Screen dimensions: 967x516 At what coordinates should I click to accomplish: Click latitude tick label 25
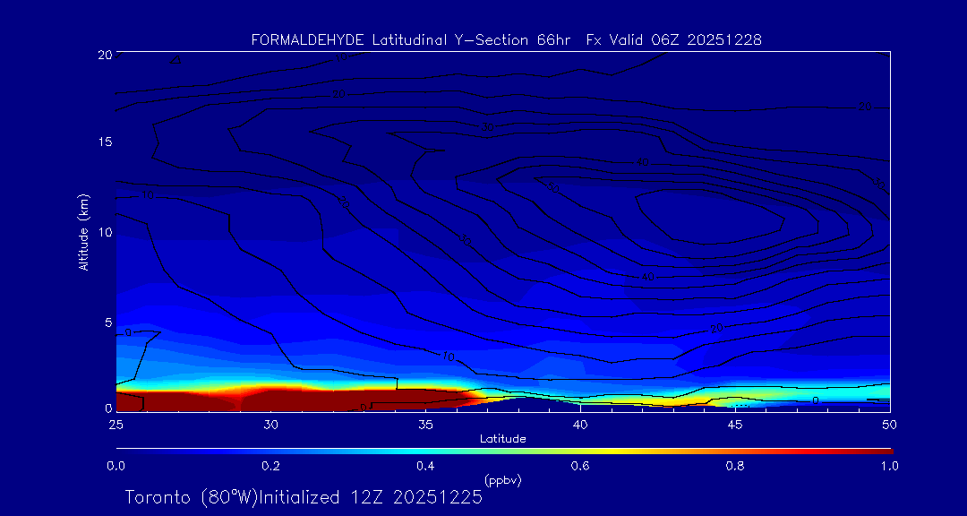click(116, 424)
